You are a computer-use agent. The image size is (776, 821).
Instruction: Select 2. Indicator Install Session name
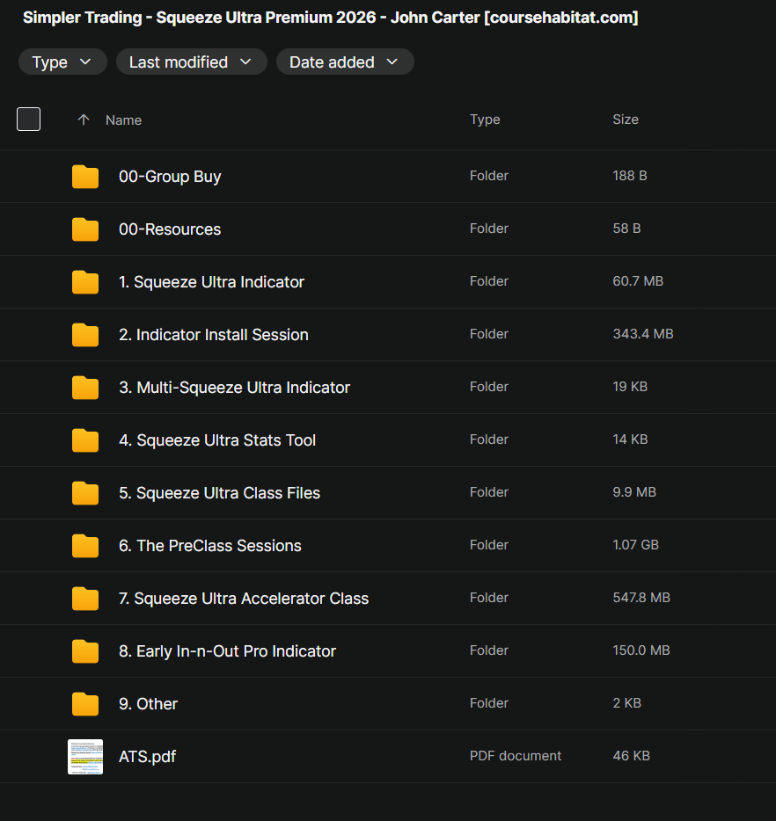pyautogui.click(x=214, y=335)
